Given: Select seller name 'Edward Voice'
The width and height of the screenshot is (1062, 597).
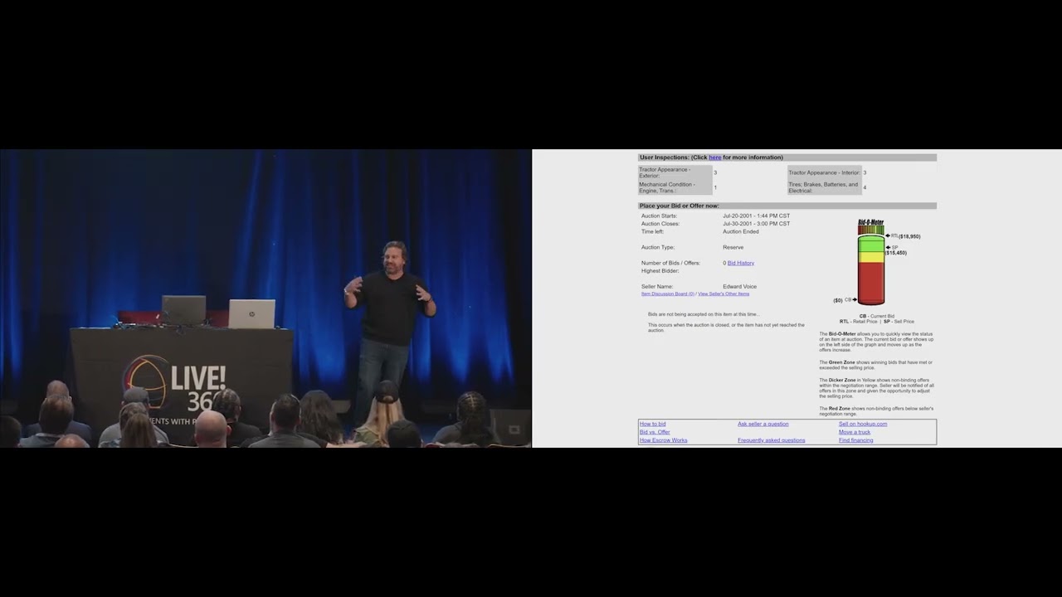Looking at the screenshot, I should point(739,287).
